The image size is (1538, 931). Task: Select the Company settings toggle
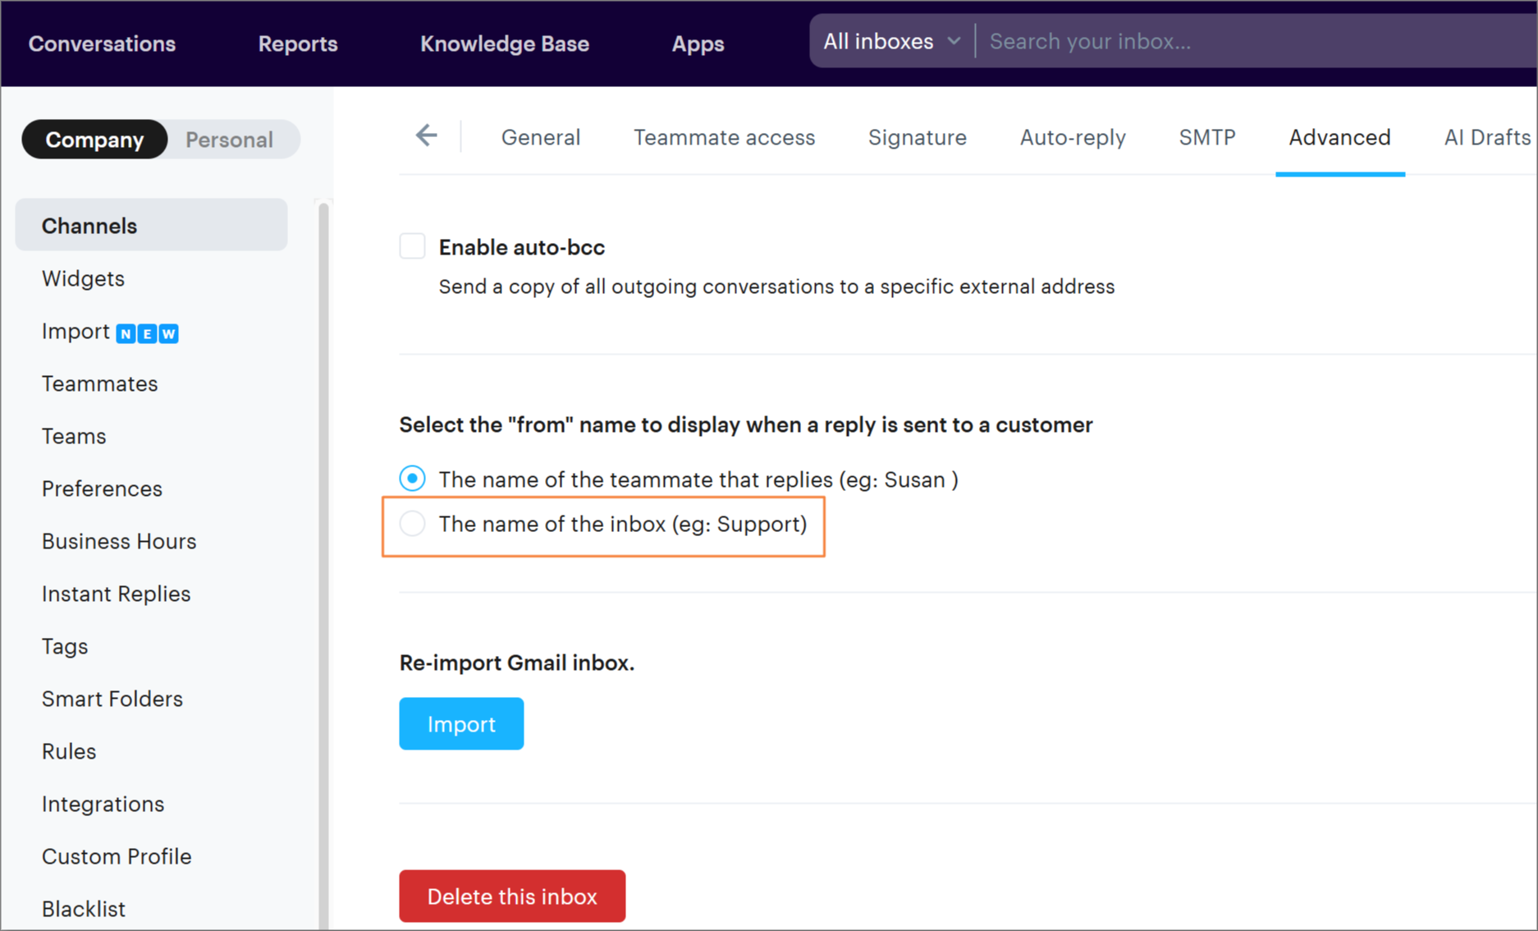click(x=94, y=140)
